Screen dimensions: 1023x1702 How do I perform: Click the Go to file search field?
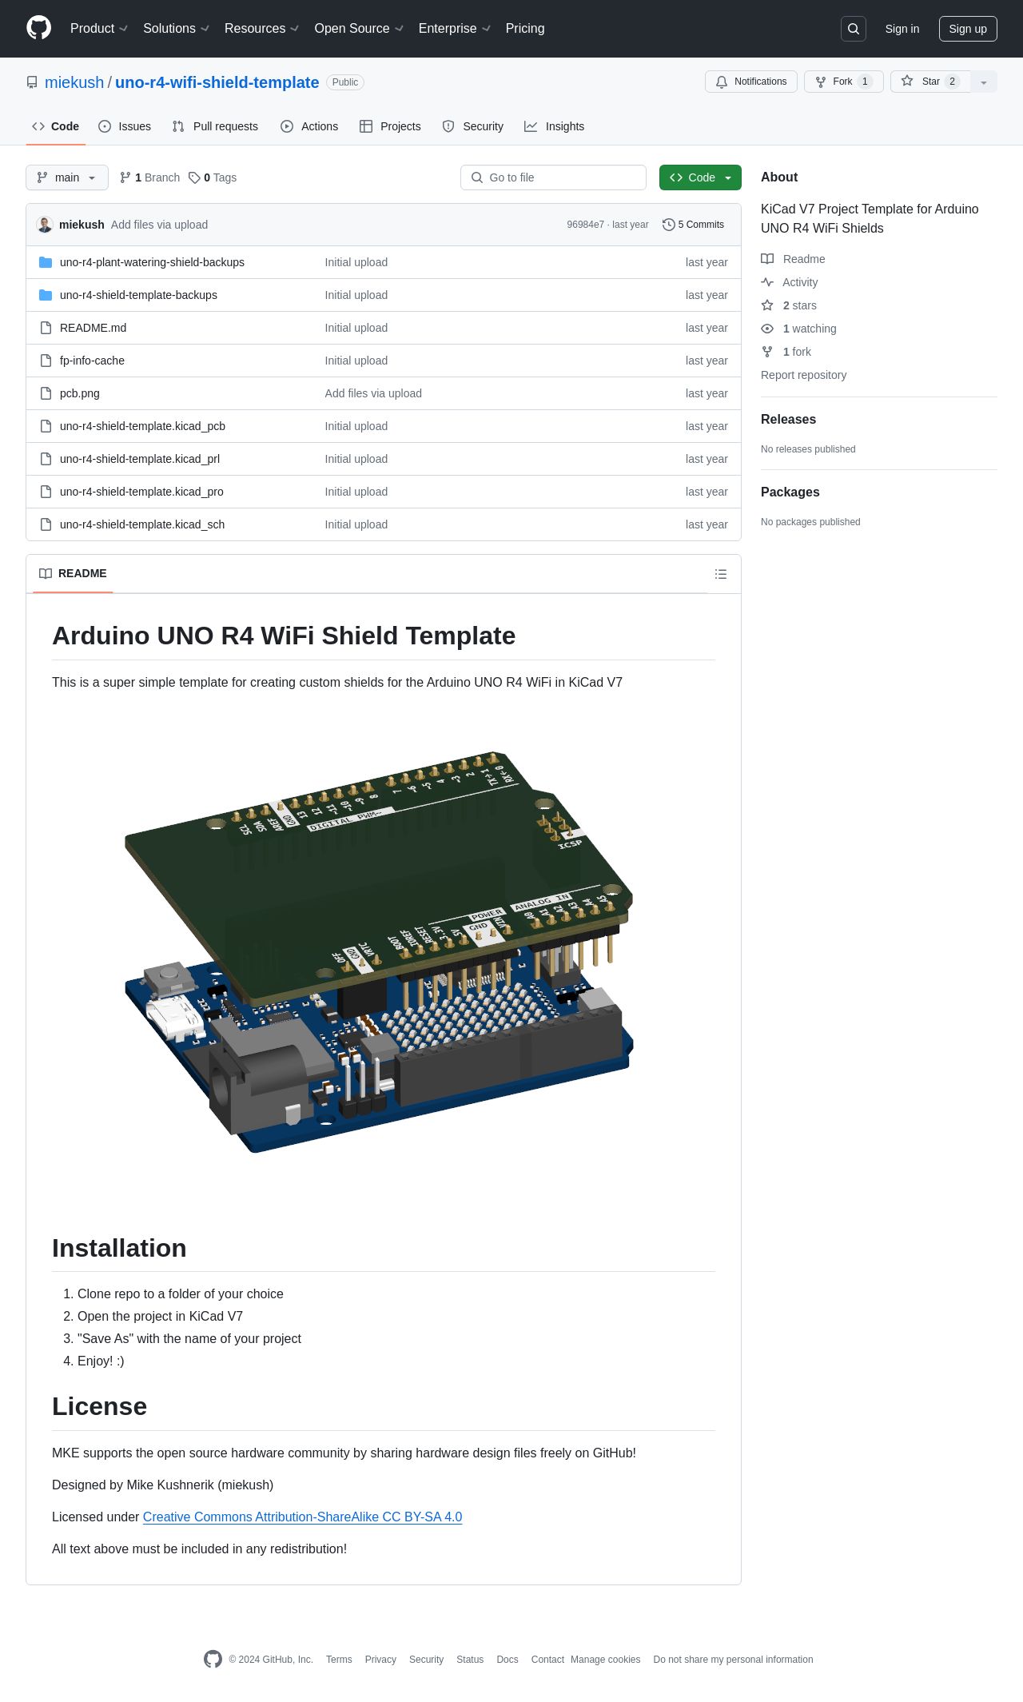coord(553,177)
